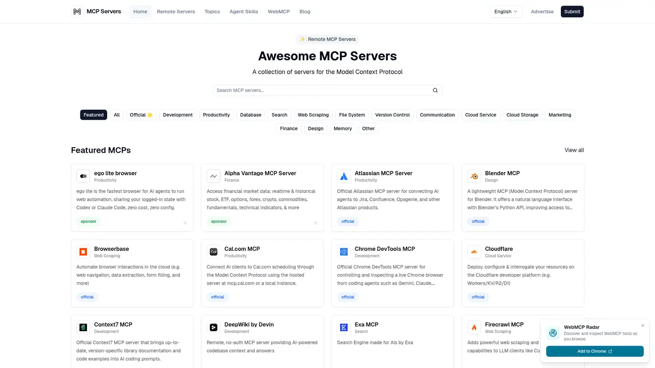Click the Cal.com MCP logo icon
The image size is (655, 368).
213,252
